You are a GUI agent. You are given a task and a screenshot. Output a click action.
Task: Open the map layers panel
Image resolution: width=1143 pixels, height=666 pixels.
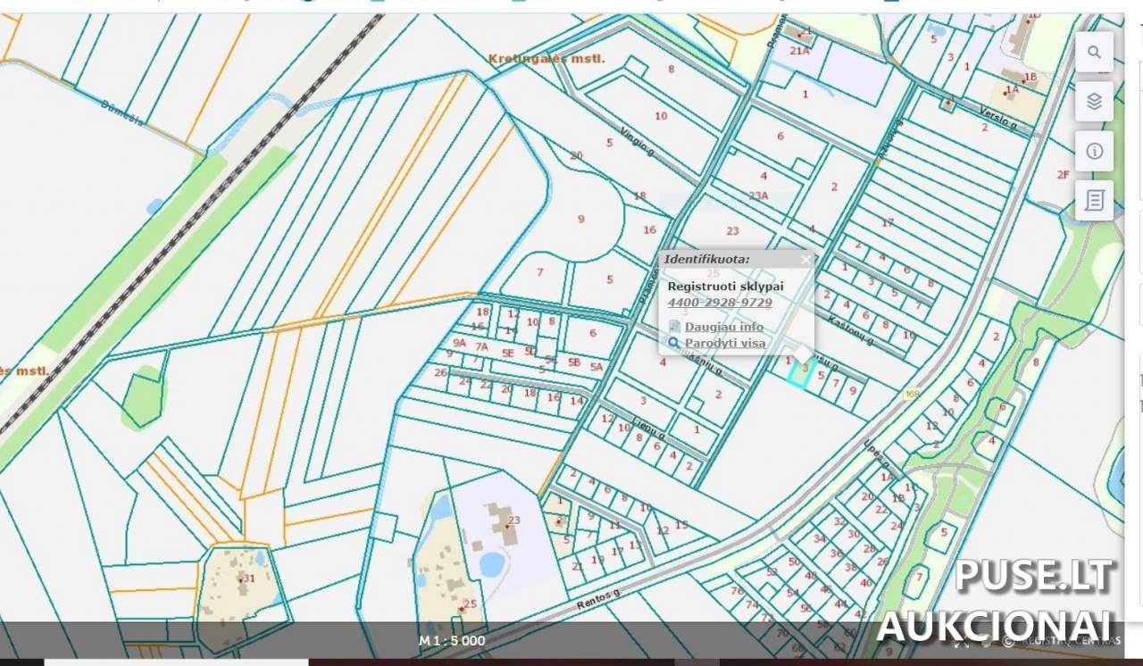coord(1094,102)
